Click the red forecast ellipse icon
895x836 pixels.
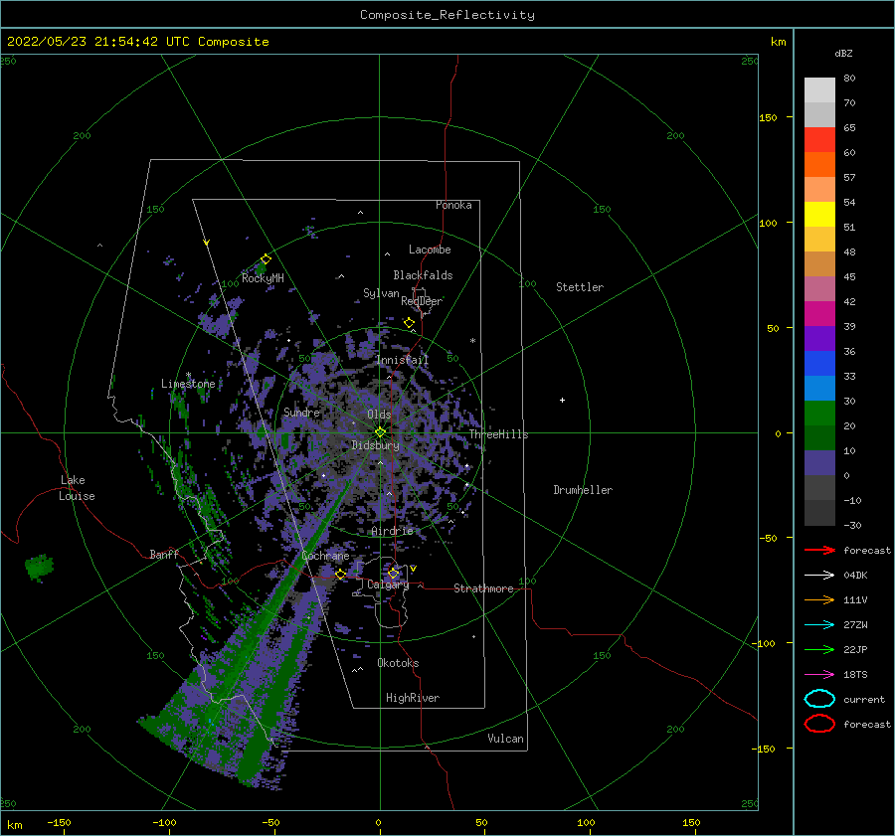819,724
